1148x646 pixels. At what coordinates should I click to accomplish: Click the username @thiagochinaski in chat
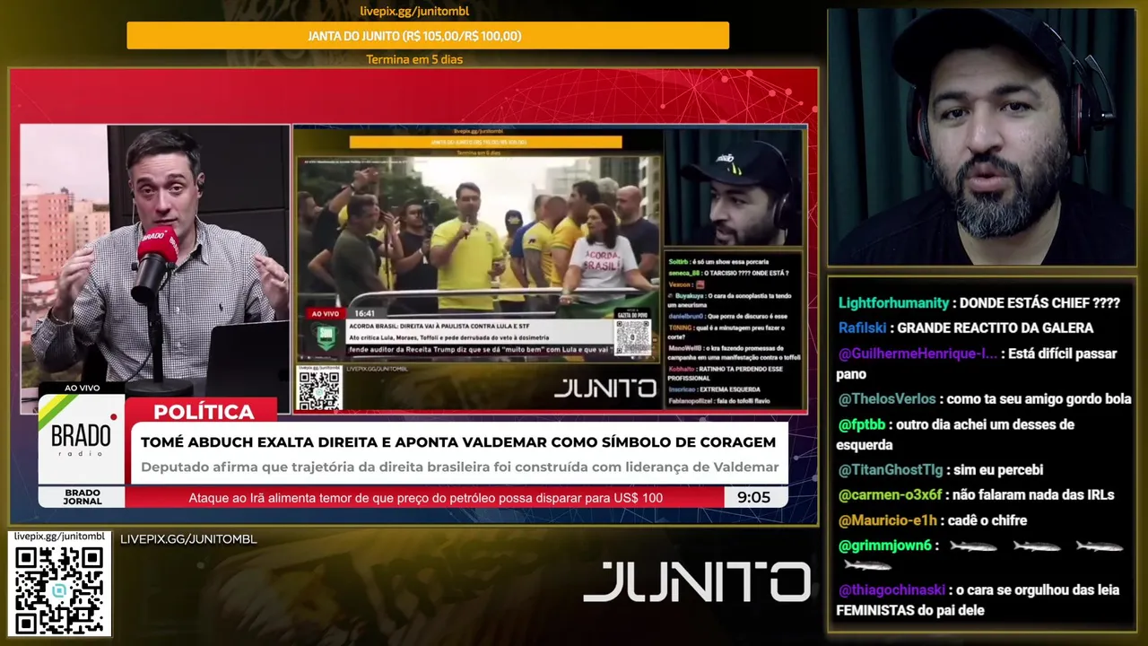[891, 590]
